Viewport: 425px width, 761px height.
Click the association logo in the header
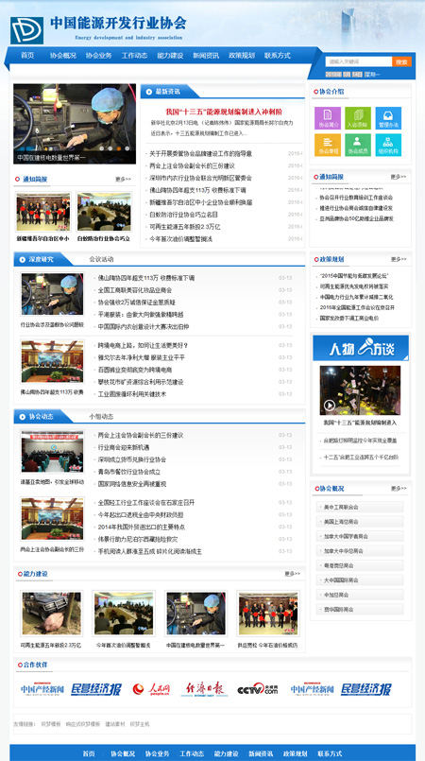pyautogui.click(x=26, y=30)
